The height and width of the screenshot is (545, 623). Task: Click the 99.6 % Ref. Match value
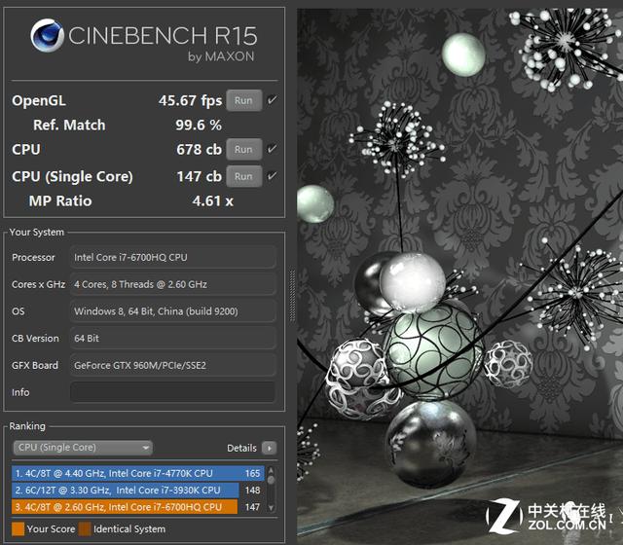(199, 126)
